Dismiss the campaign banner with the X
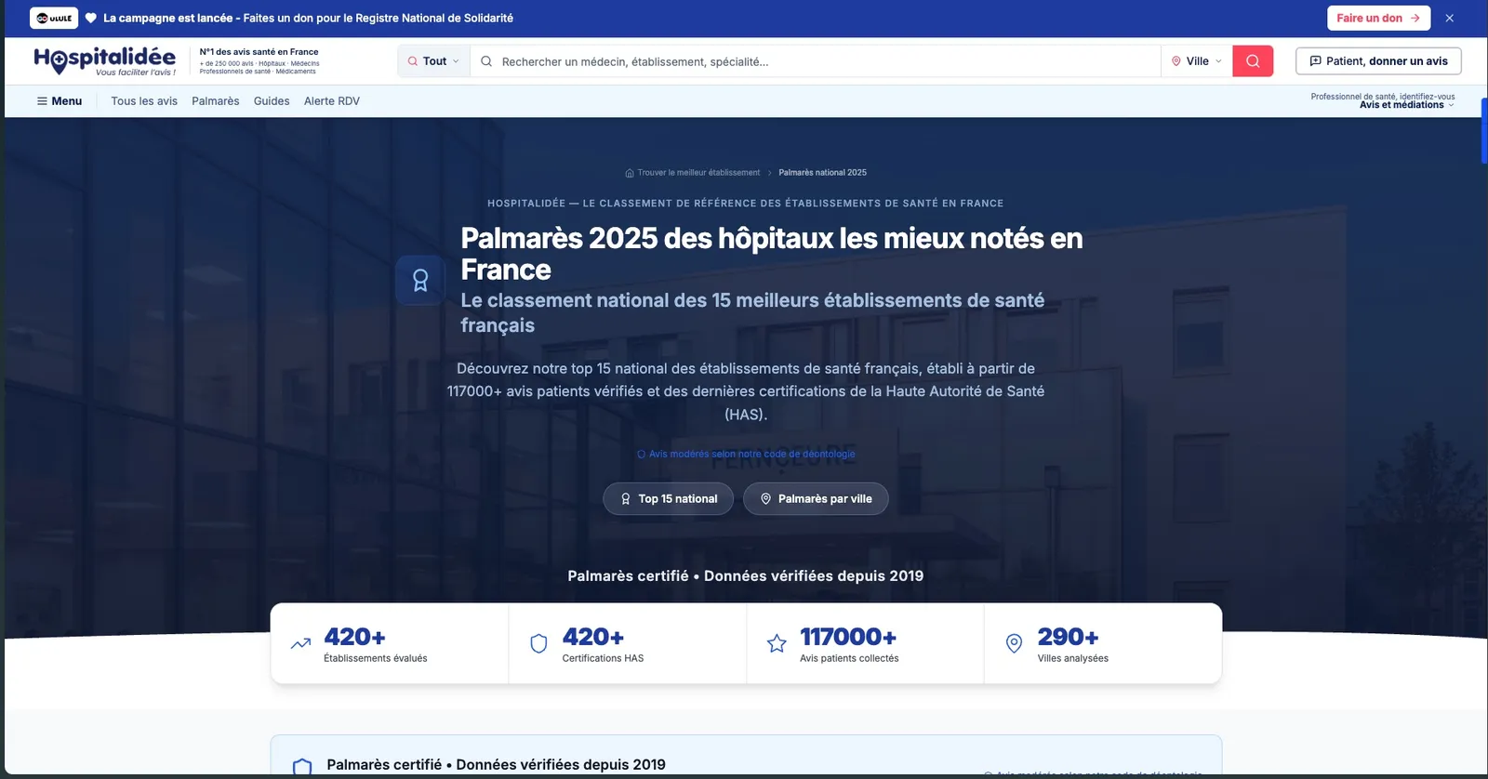This screenshot has width=1488, height=779. [x=1449, y=18]
